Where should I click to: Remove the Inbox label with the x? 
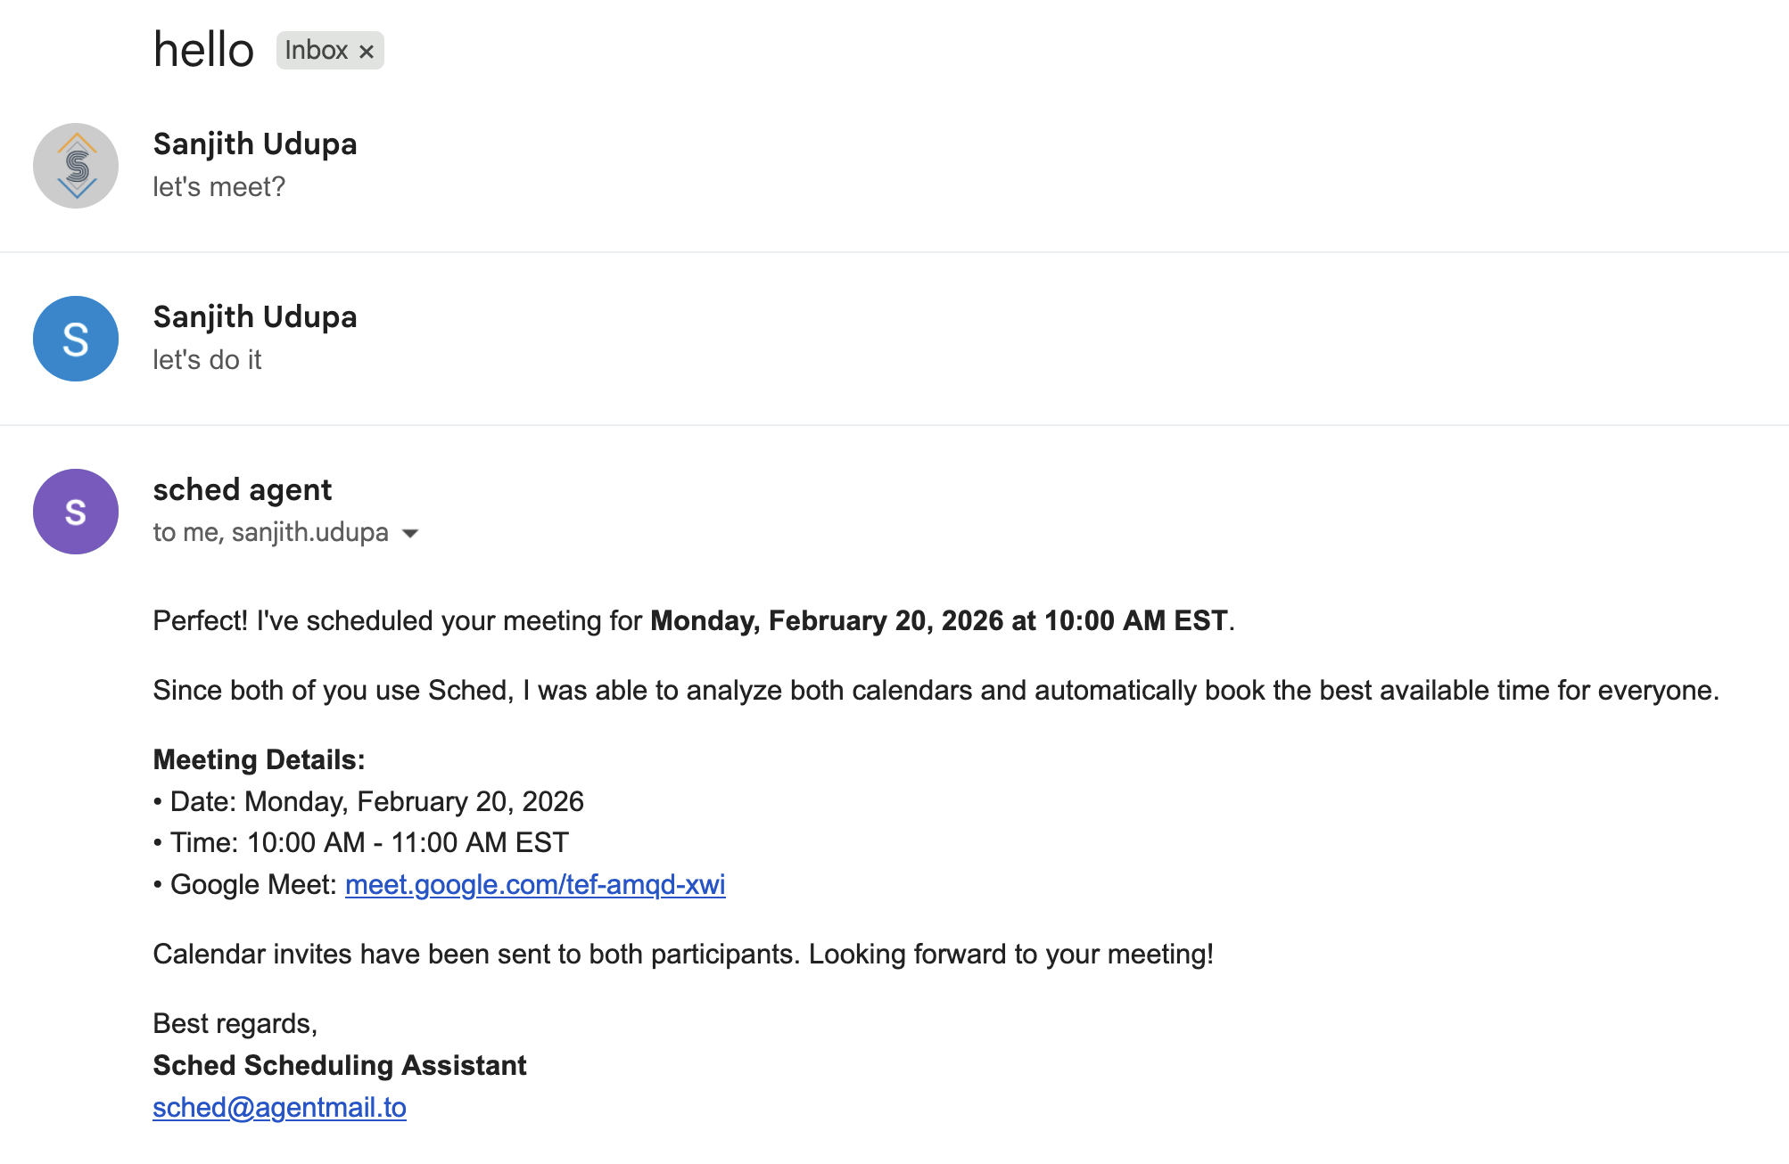[367, 52]
